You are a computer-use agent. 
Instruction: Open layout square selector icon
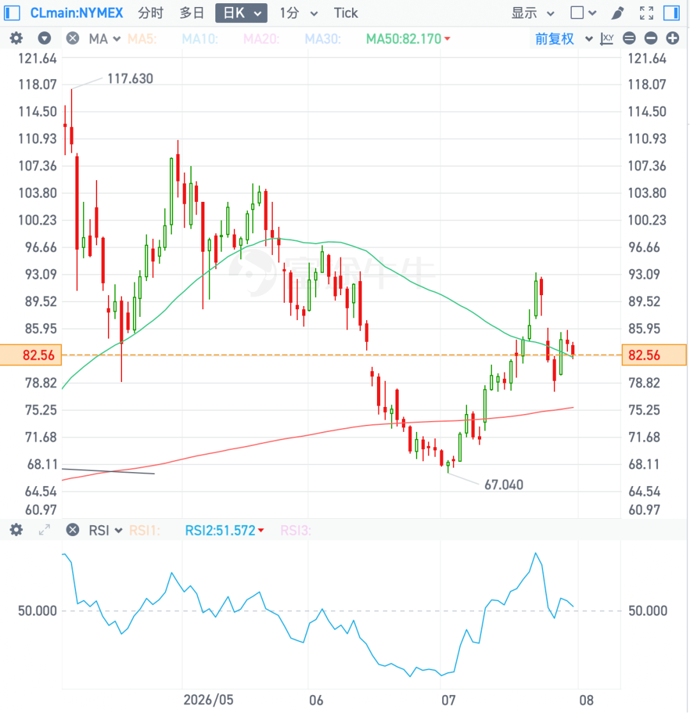pyautogui.click(x=577, y=13)
